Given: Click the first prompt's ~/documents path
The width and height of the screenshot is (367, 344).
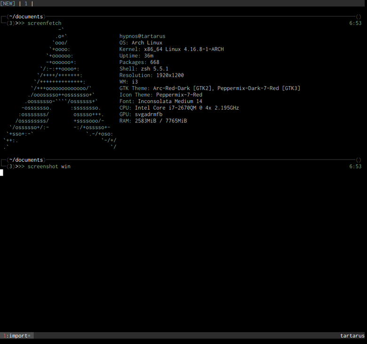Looking at the screenshot, I should tap(26, 16).
